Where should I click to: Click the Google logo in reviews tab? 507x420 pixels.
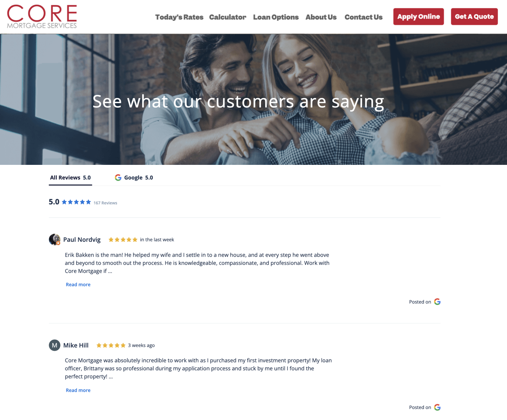pyautogui.click(x=118, y=177)
